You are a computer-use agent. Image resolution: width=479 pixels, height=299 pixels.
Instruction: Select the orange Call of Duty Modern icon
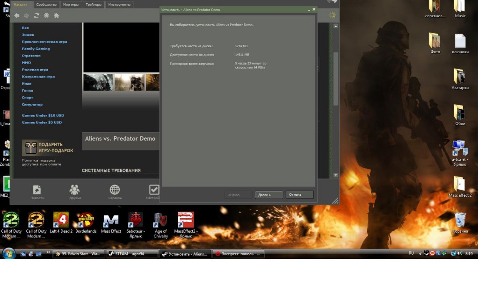pyautogui.click(x=36, y=225)
